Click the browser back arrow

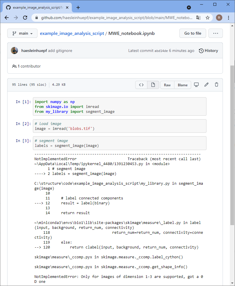point(7,18)
